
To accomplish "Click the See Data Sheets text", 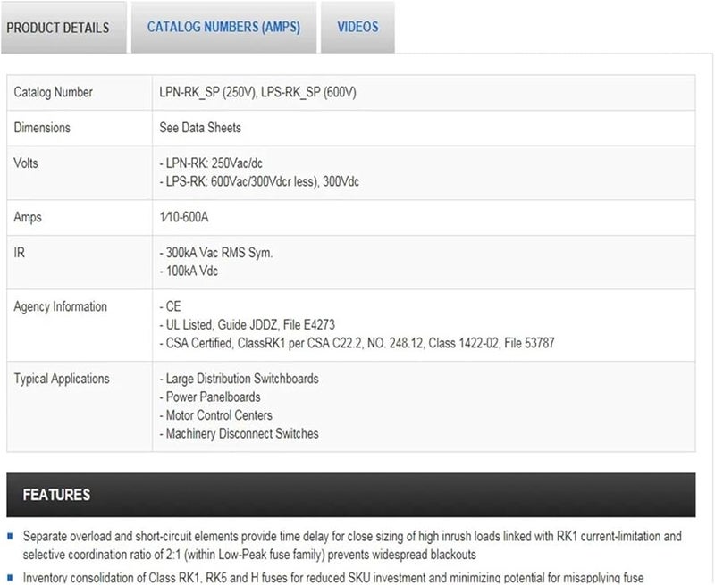I will click(200, 128).
